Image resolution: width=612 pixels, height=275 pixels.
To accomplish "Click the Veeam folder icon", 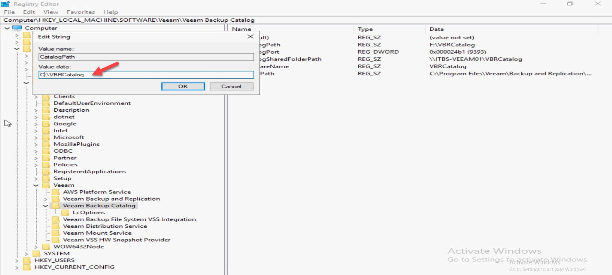I will (x=46, y=185).
